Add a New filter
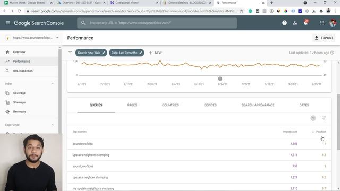Viewport: 340px width, 191px height. (155, 53)
